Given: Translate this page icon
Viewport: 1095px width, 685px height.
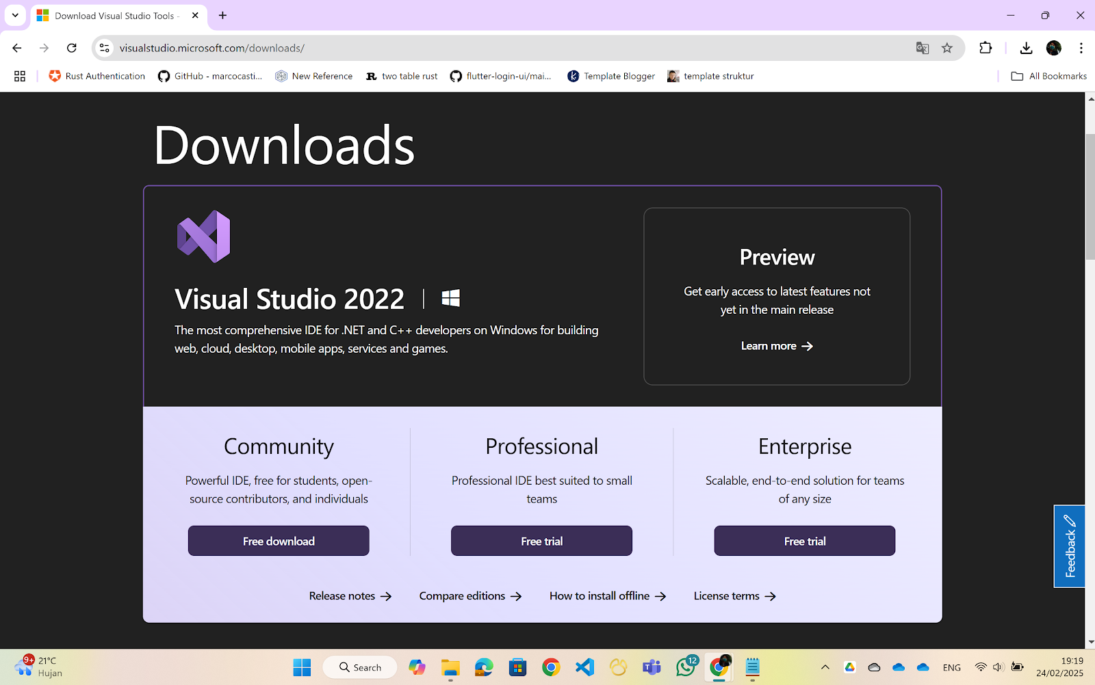Looking at the screenshot, I should (923, 48).
